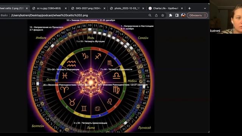
Task: Click the Обновить update button
Action: 195,15
